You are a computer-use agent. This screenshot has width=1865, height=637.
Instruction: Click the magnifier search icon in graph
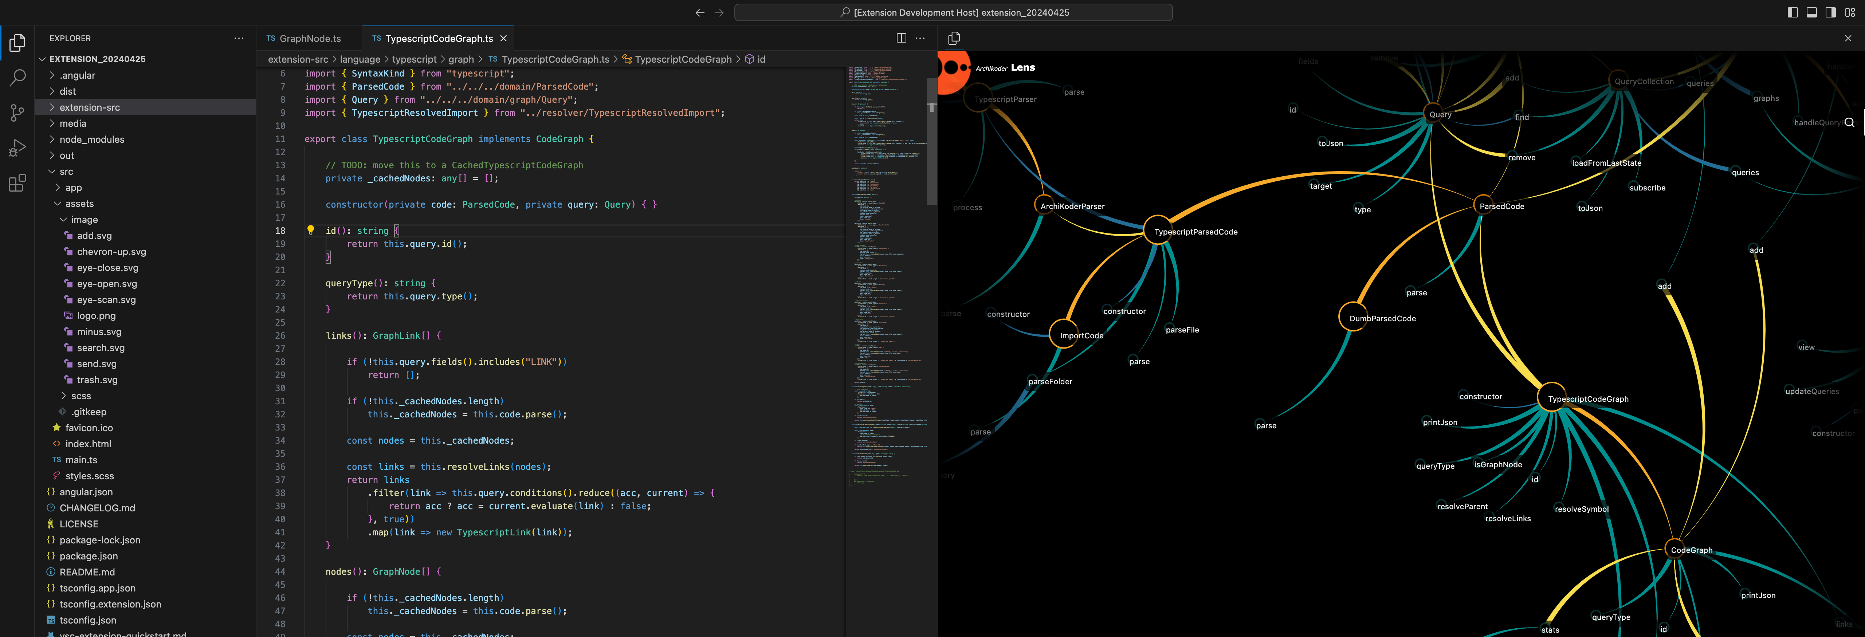coord(1849,122)
